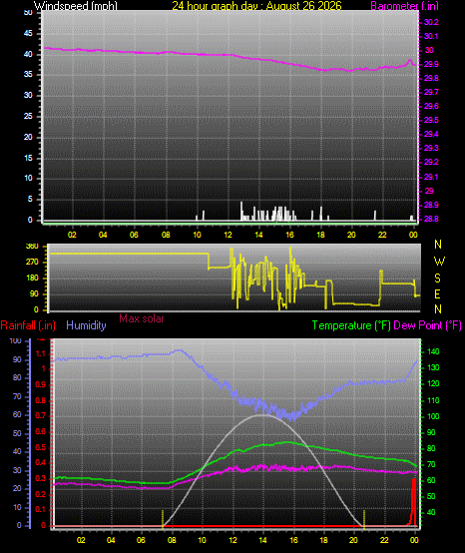Select the 29.1 barometer axis value
Viewport: 465px width, 553px height.
[431, 177]
